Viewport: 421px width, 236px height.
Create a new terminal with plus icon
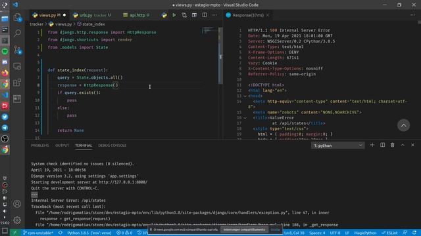click(372, 145)
